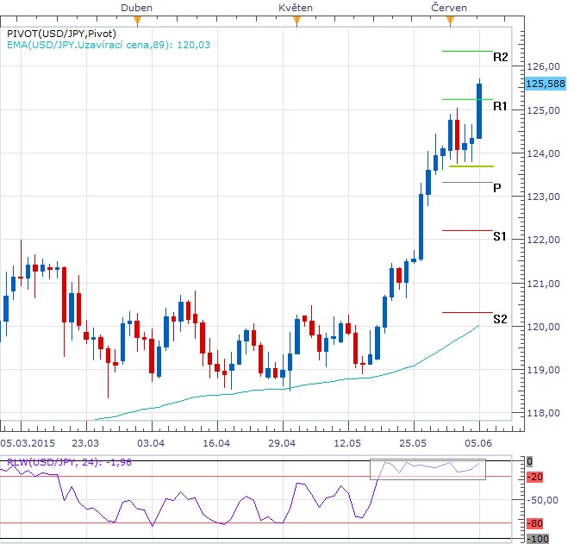Viewport: 574px width, 544px height.
Task: Select the EMA(USD/JPY) 89 indicator label
Action: pyautogui.click(x=109, y=45)
